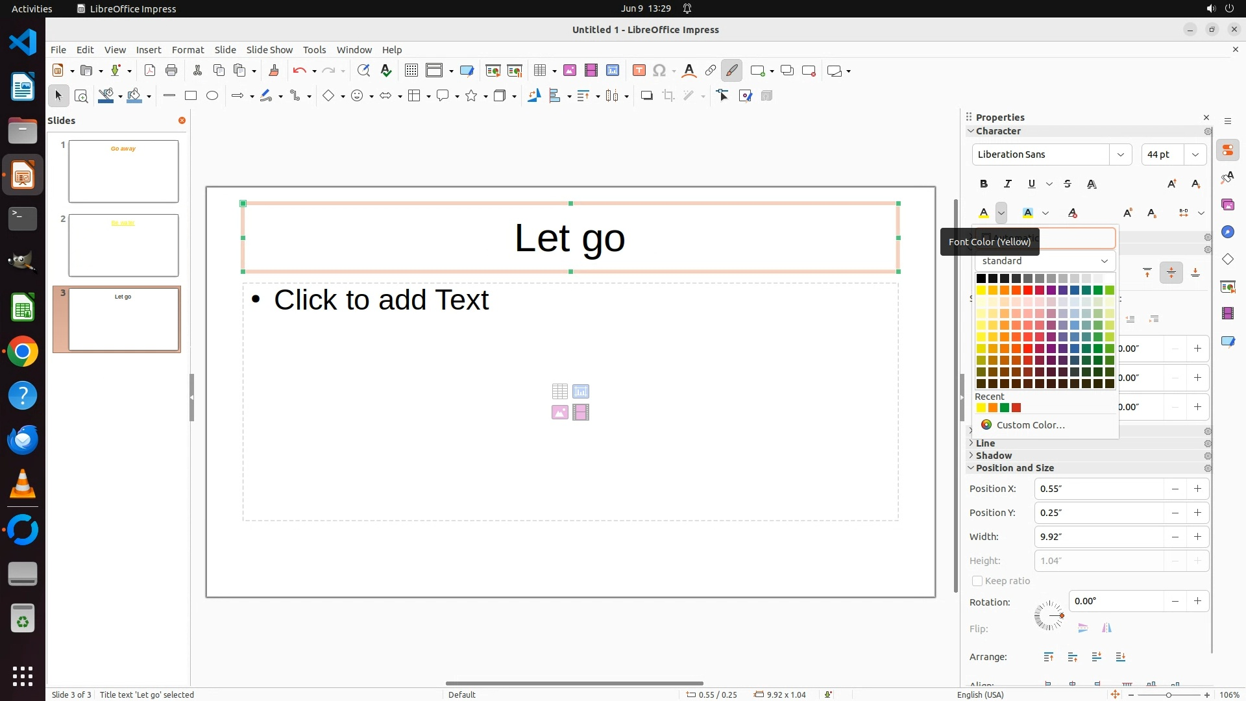
Task: Open the standard palette dropdown
Action: 1044,261
